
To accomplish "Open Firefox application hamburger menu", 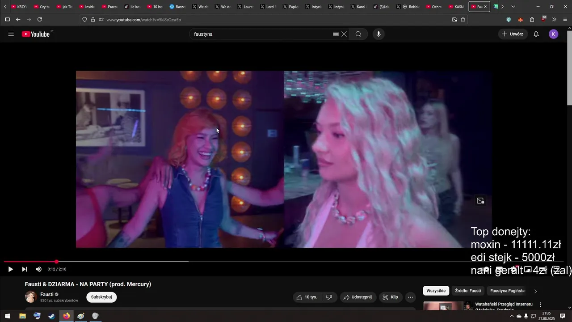I will pyautogui.click(x=565, y=19).
